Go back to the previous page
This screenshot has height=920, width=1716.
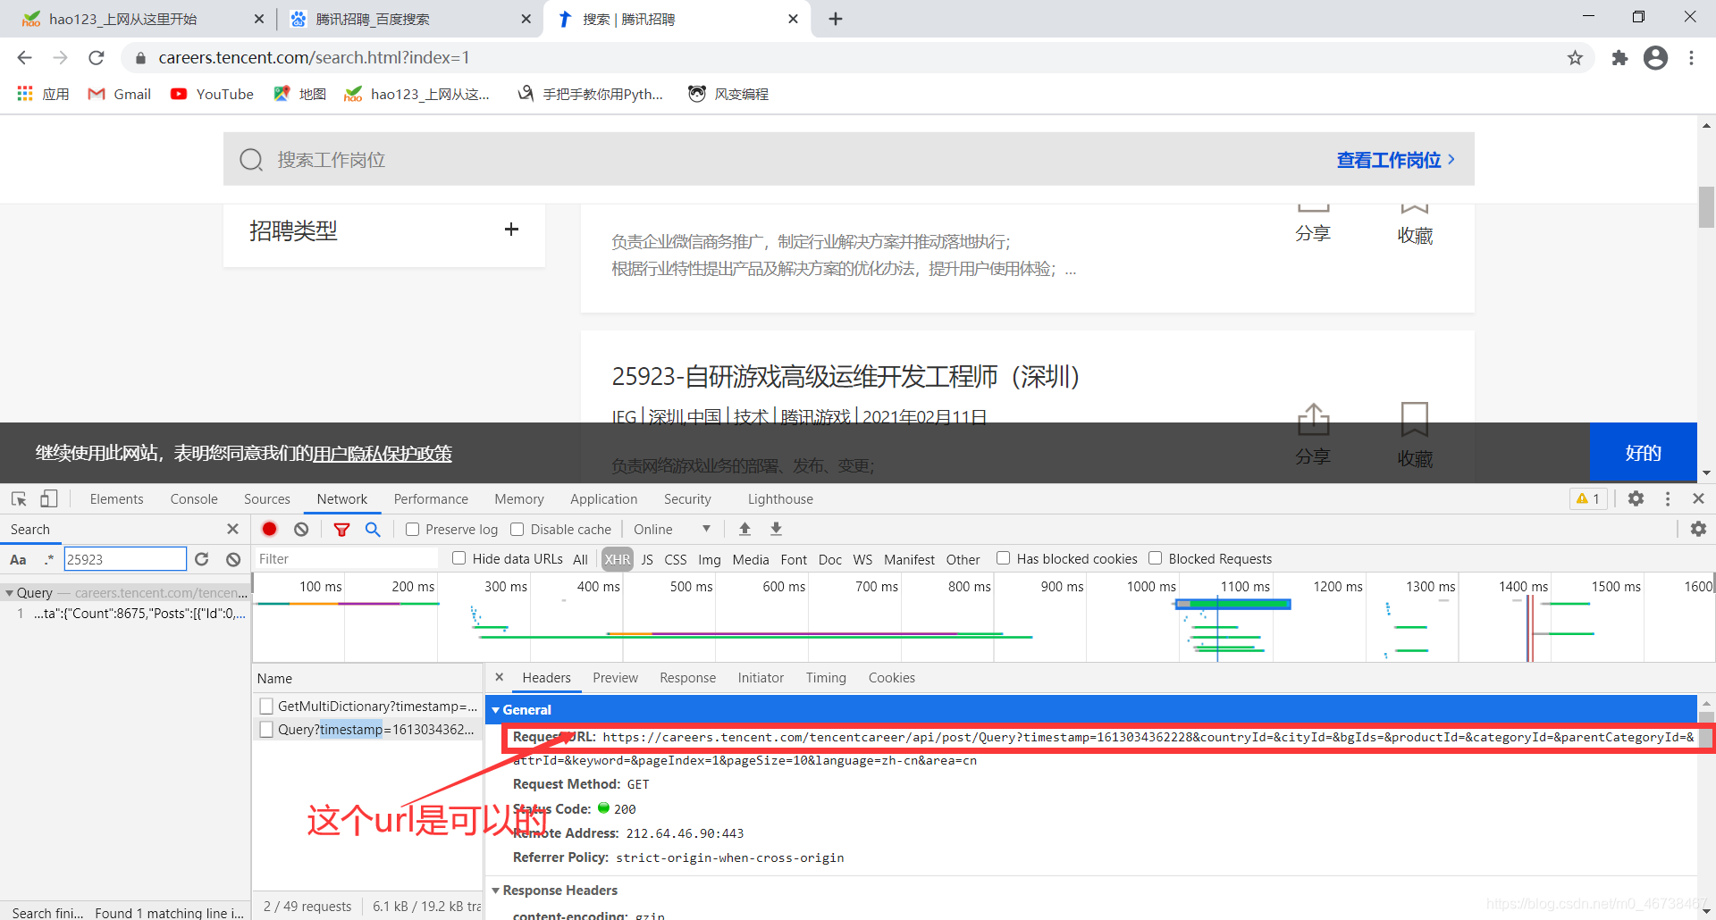[x=24, y=58]
